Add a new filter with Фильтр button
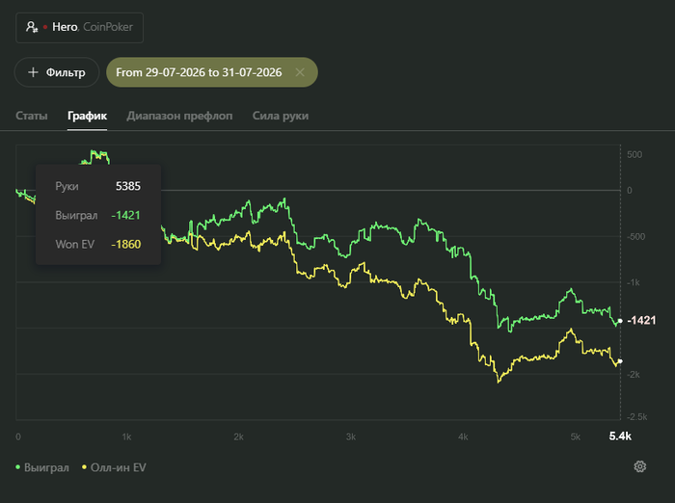 [57, 72]
